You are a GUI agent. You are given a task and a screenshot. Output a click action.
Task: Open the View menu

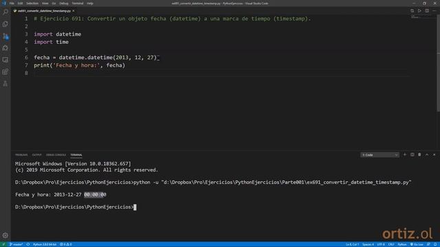pyautogui.click(x=45, y=3)
